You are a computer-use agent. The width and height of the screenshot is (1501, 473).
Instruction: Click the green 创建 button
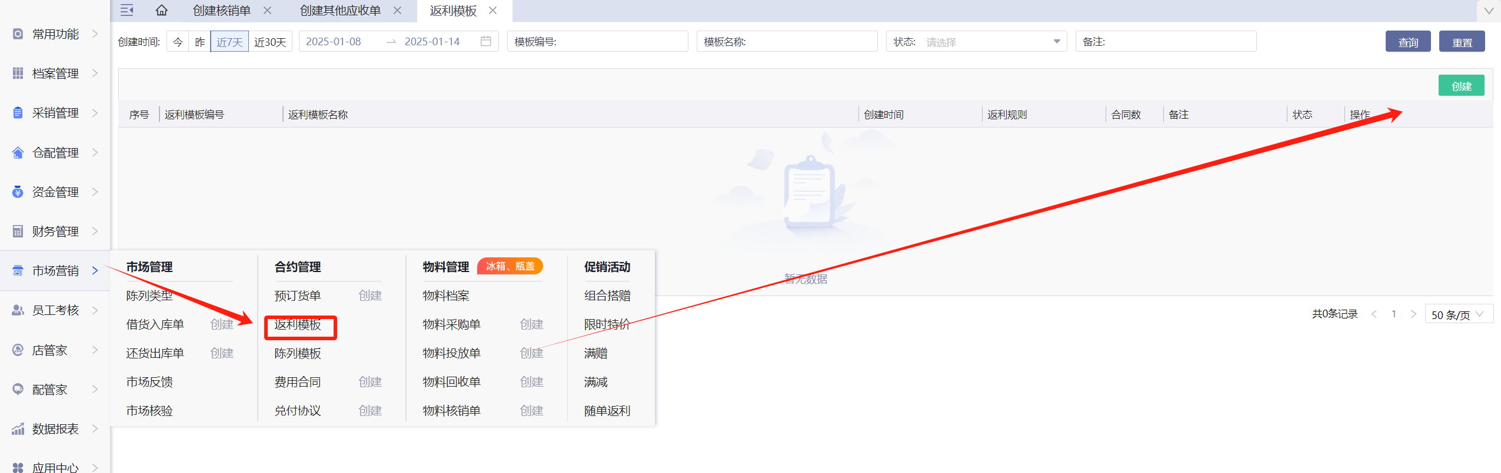click(x=1461, y=86)
